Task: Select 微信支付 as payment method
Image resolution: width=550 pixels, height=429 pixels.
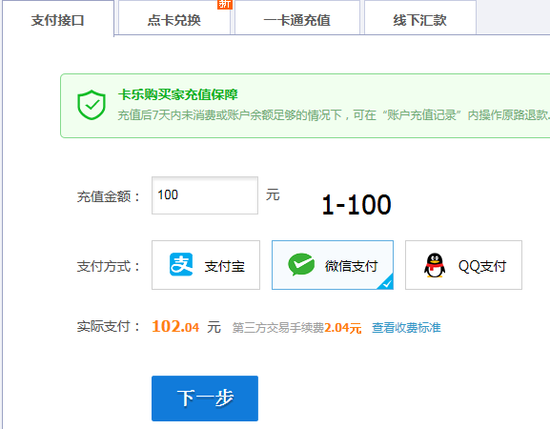Action: (x=333, y=265)
